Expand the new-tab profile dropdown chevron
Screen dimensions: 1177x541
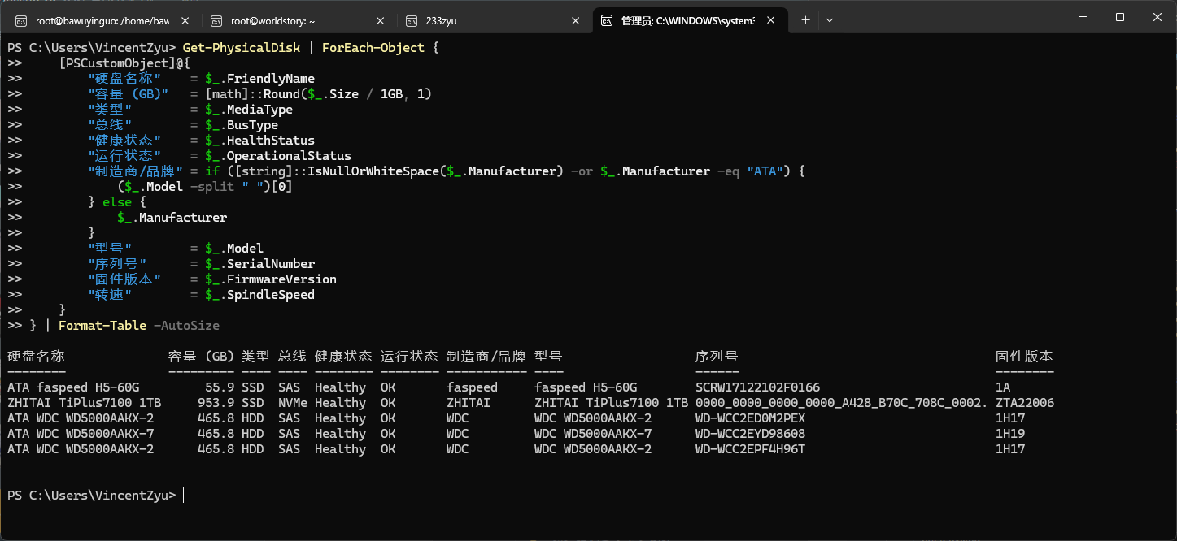[830, 20]
